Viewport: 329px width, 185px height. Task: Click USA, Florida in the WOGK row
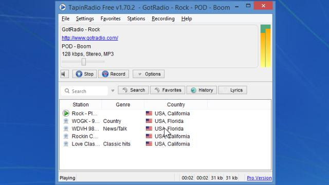[x=169, y=121]
